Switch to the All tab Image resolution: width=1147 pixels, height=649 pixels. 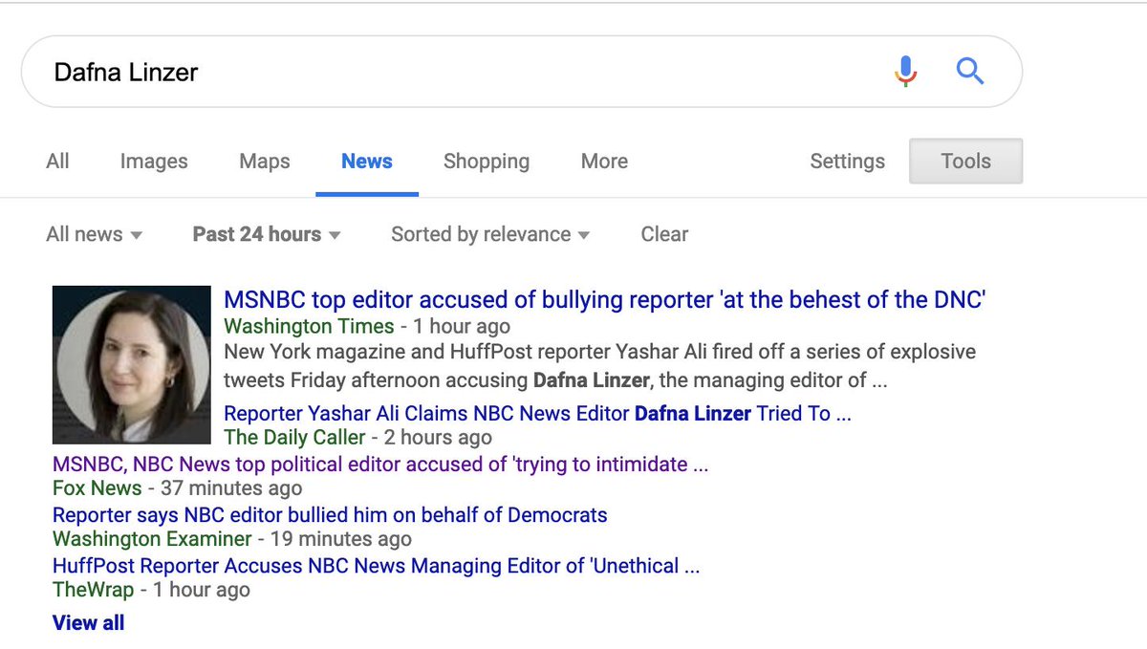57,162
